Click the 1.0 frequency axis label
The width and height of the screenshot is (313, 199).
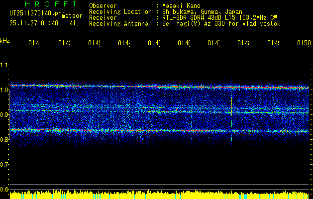(4, 90)
